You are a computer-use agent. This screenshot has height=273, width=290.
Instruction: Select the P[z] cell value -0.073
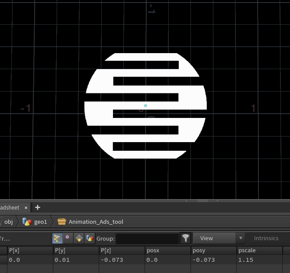point(122,260)
